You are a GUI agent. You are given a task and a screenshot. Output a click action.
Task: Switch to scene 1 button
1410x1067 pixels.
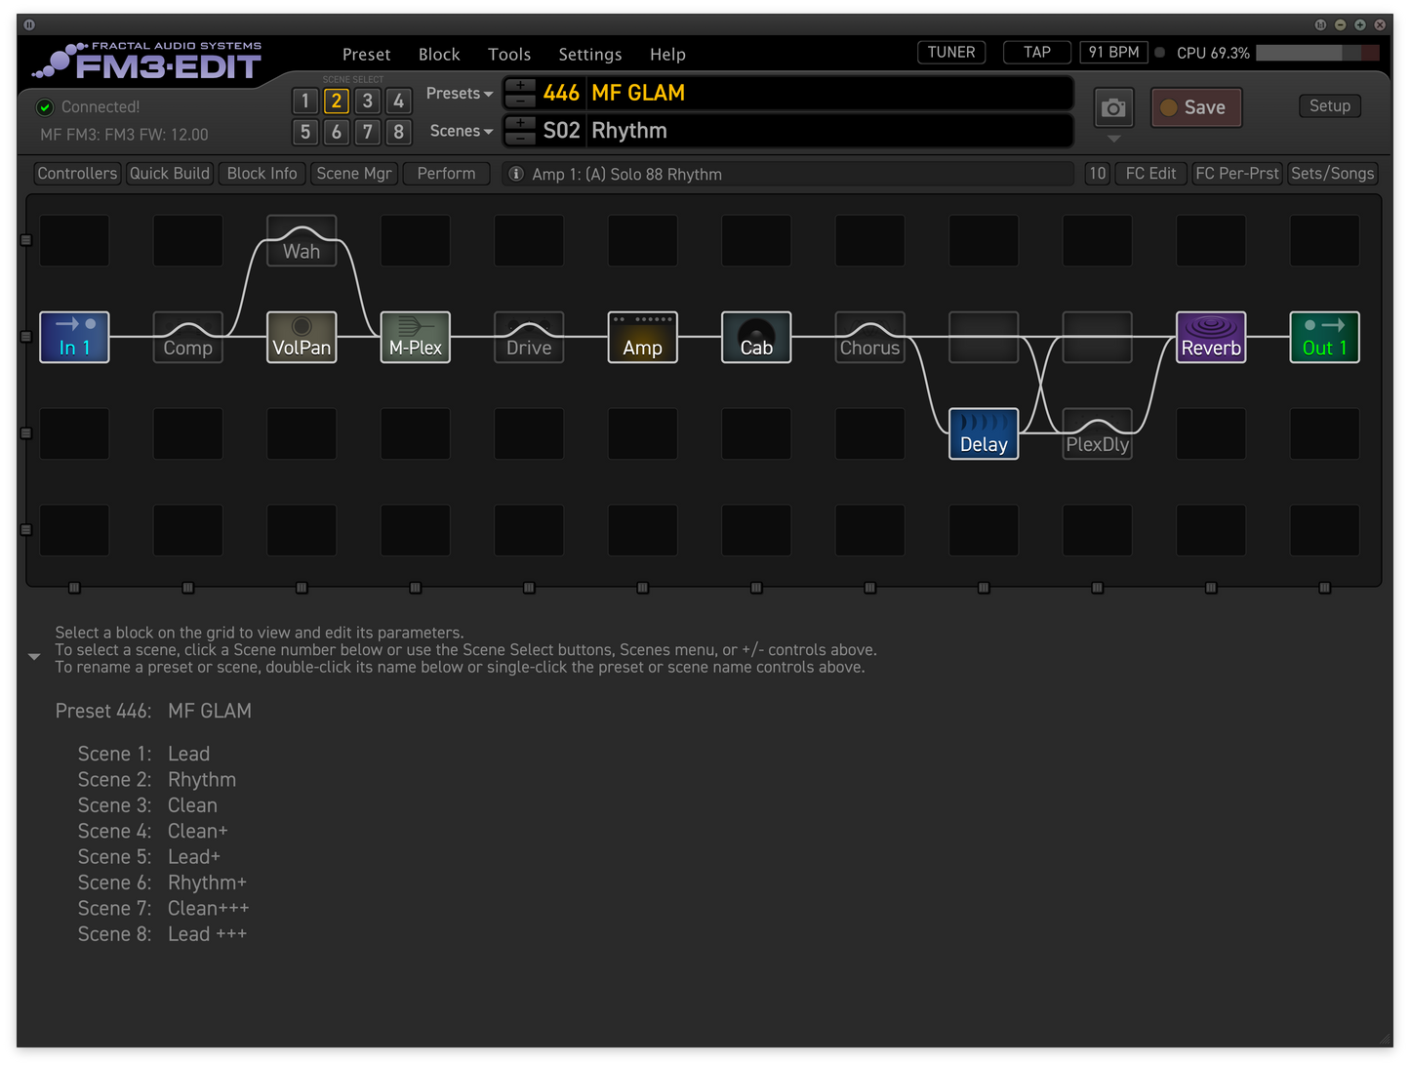305,101
